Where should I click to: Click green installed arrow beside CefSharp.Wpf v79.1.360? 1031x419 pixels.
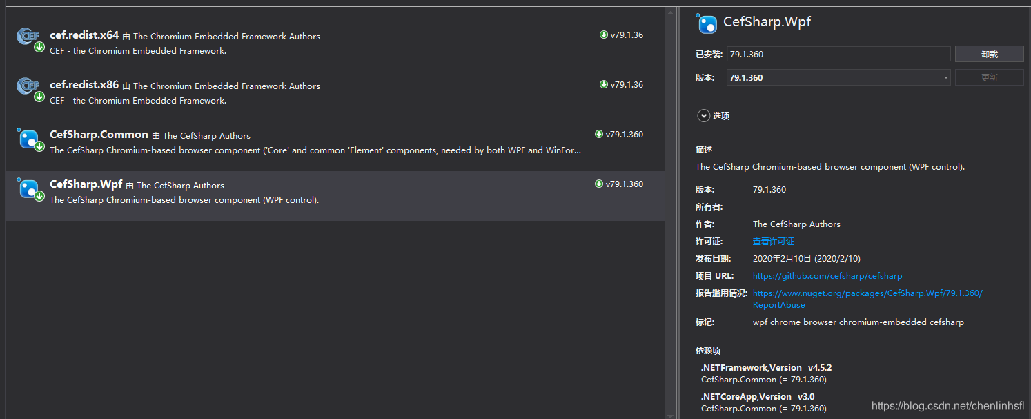click(x=599, y=184)
